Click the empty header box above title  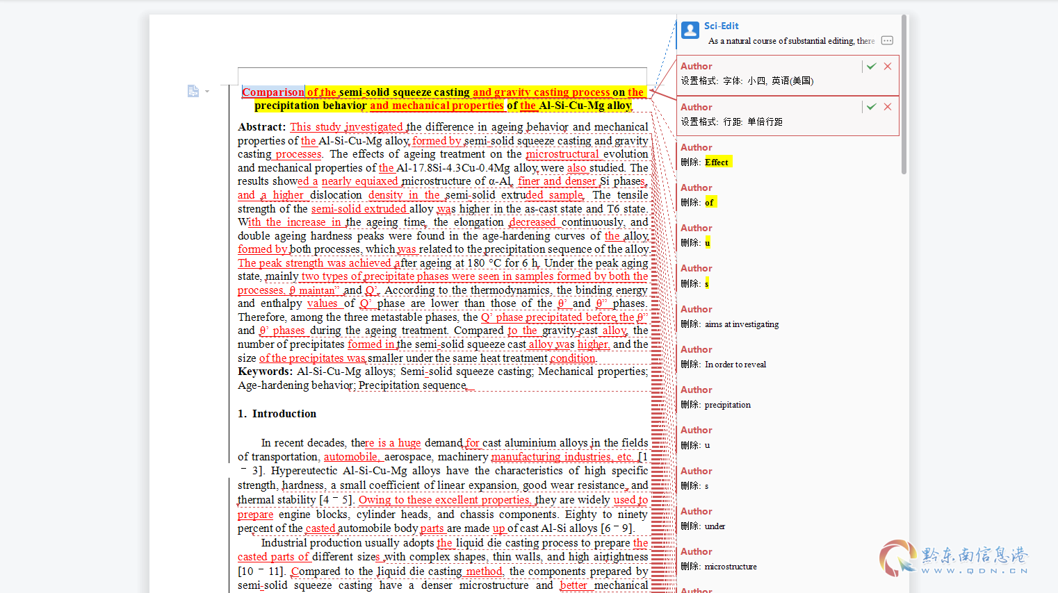[x=442, y=76]
